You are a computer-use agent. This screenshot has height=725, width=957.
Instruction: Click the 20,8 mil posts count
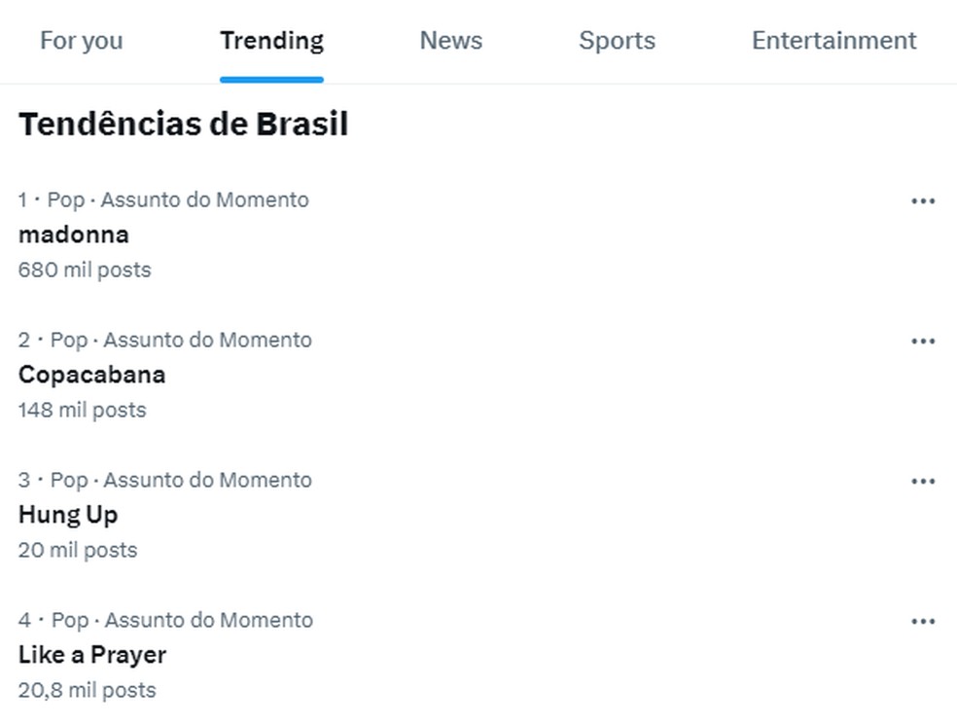click(x=87, y=690)
